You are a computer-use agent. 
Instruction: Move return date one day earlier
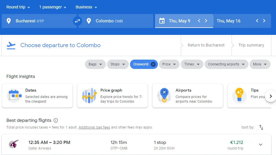pos(257,21)
